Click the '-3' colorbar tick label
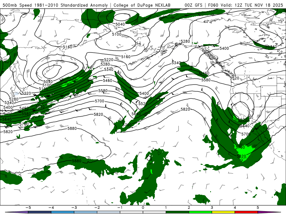Screen dimensions: 286x214 click(x=74, y=208)
